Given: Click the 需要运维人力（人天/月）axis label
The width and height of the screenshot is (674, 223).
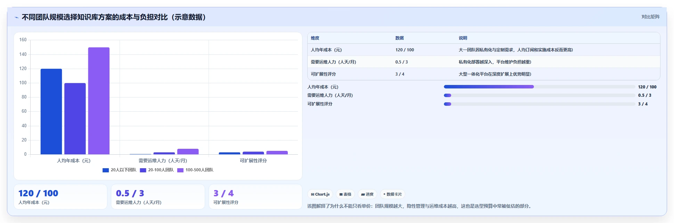Looking at the screenshot, I should [163, 161].
